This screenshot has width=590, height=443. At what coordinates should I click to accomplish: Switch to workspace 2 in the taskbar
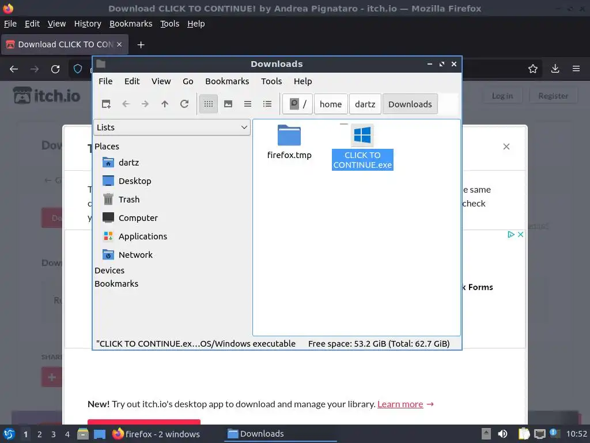coord(40,434)
